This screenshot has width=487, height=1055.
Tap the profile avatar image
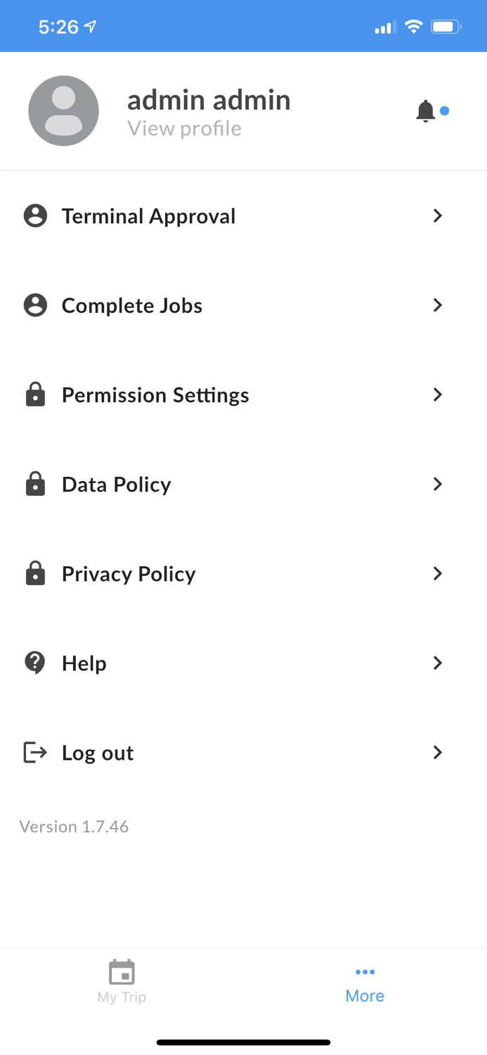click(63, 110)
